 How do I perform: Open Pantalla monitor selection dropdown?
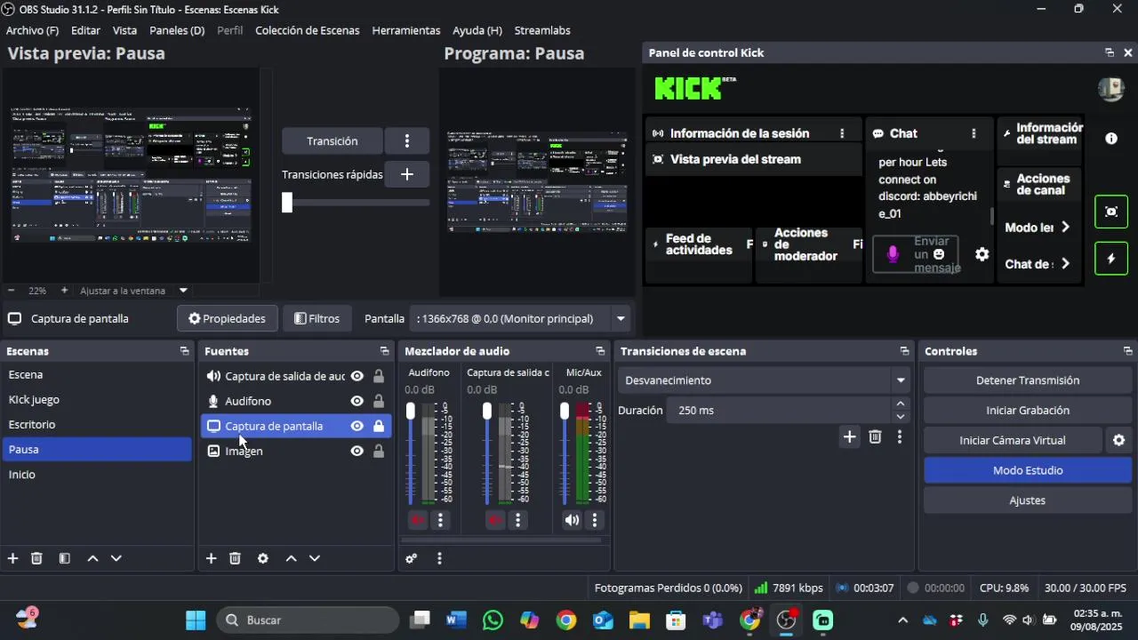click(621, 318)
